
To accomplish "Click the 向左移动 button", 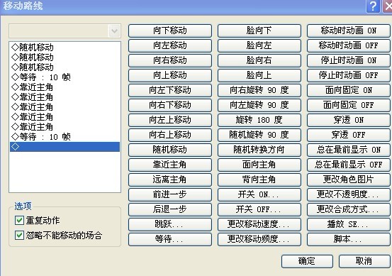I will (170, 45).
